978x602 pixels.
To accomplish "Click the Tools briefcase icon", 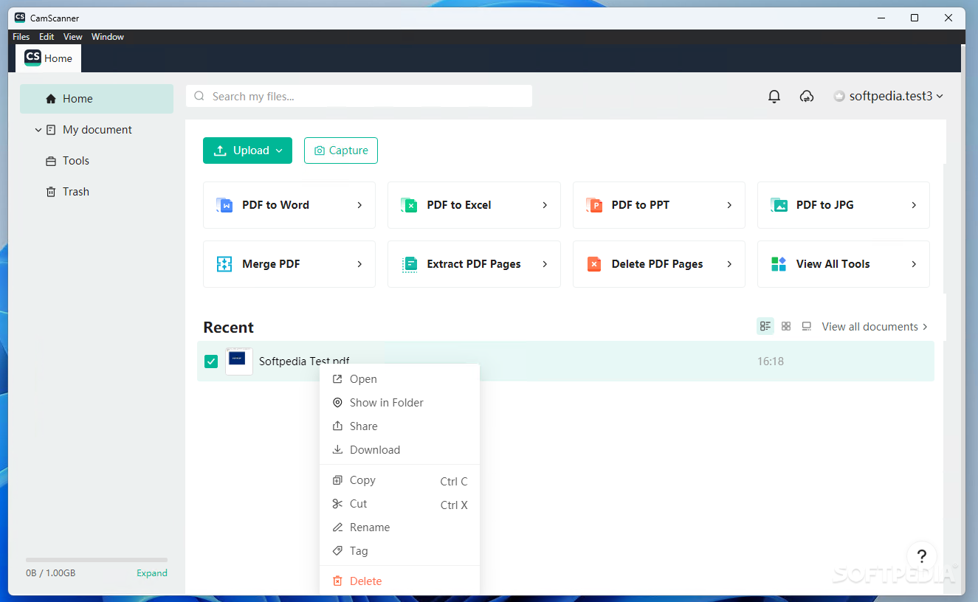I will 51,161.
